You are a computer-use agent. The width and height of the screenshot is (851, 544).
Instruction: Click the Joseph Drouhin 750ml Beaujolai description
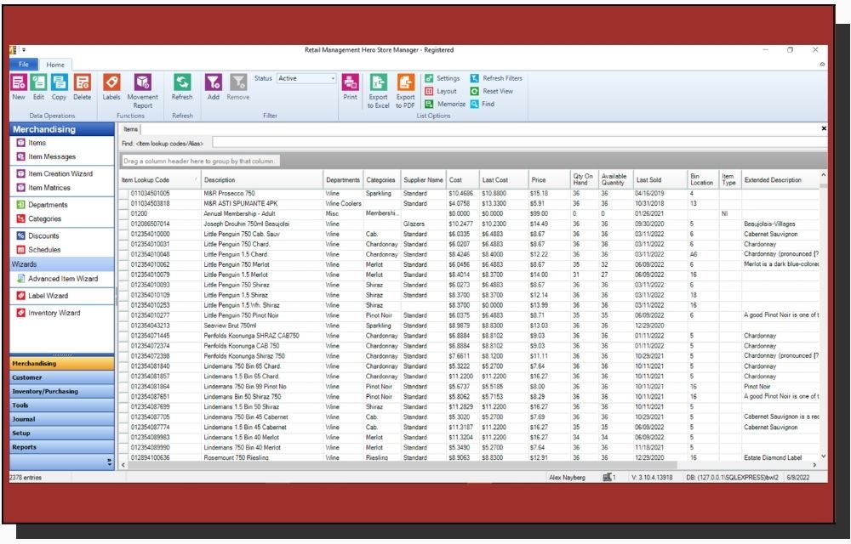(247, 224)
